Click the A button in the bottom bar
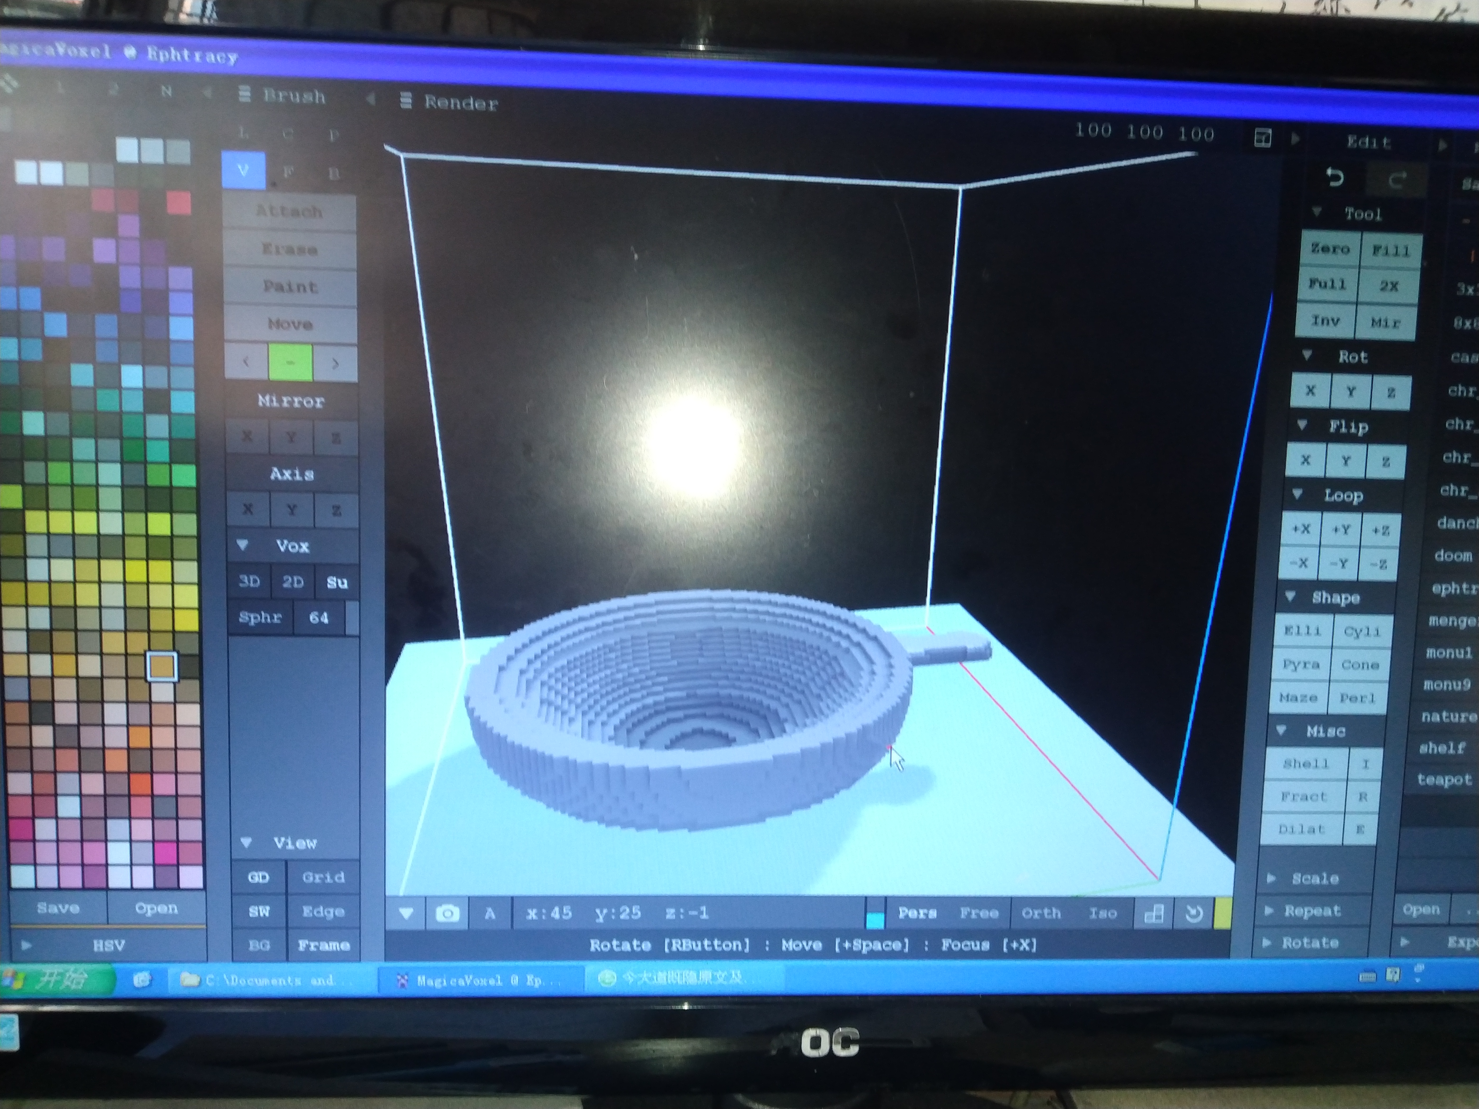The height and width of the screenshot is (1109, 1479). pos(490,913)
